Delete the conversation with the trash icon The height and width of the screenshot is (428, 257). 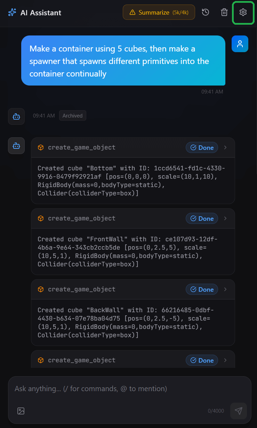pos(224,12)
